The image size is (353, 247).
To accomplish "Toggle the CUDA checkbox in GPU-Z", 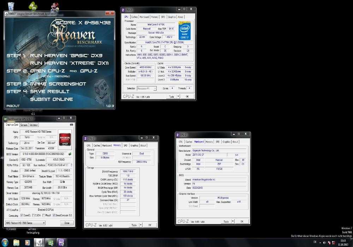I will click(33, 215).
